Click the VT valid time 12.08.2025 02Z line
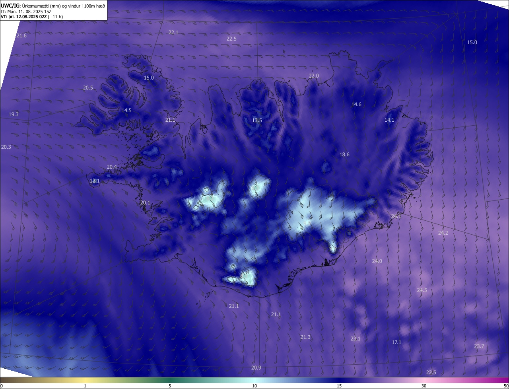Viewport: 509px width, 389px height. click(x=32, y=17)
